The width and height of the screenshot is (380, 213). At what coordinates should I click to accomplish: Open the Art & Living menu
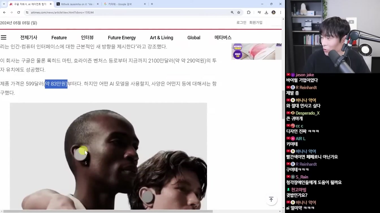point(161,37)
